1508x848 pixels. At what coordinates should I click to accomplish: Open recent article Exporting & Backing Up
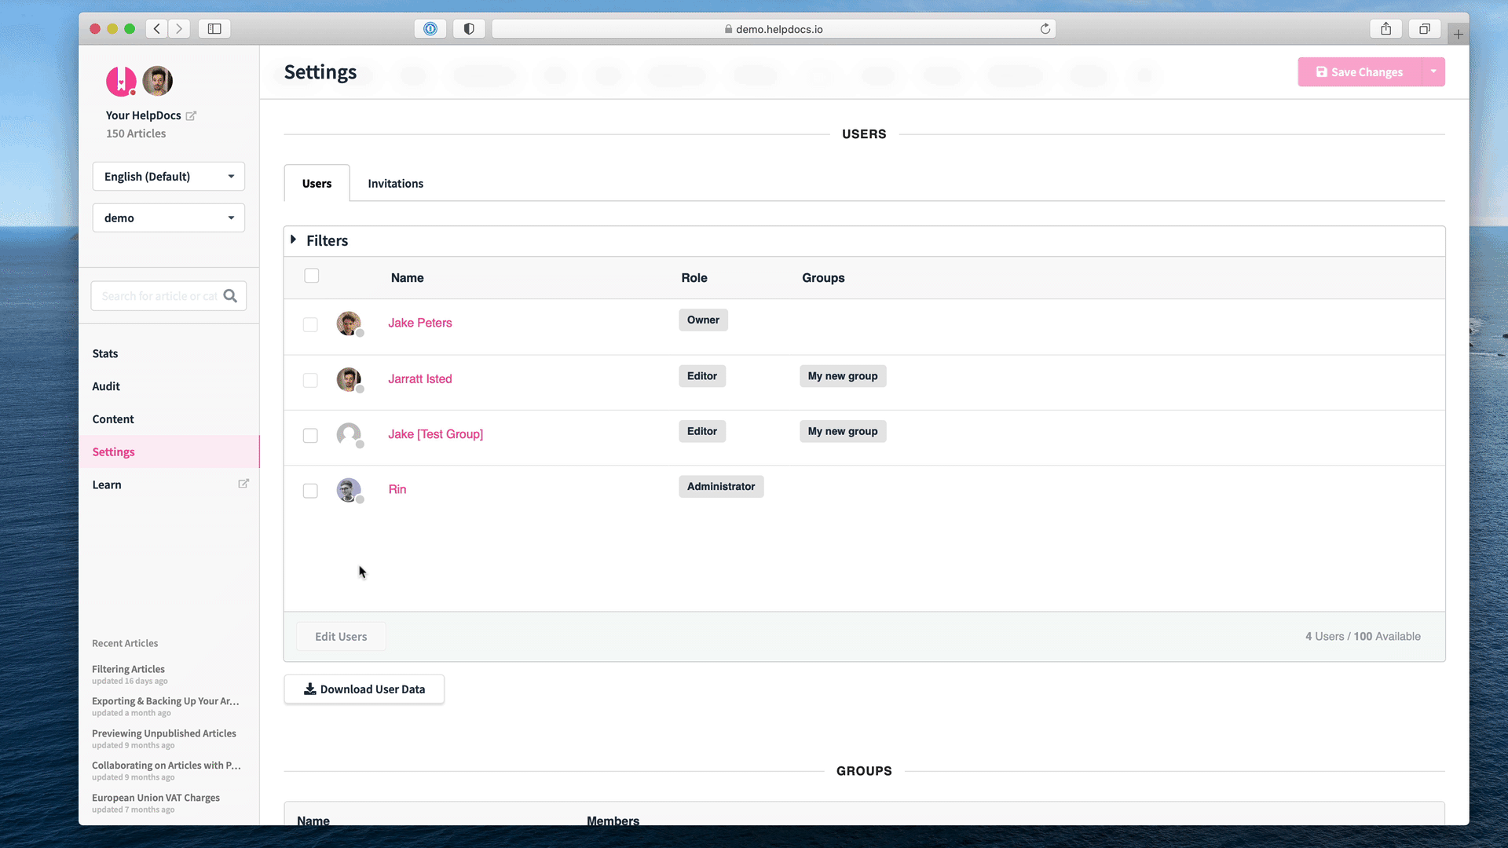166,701
